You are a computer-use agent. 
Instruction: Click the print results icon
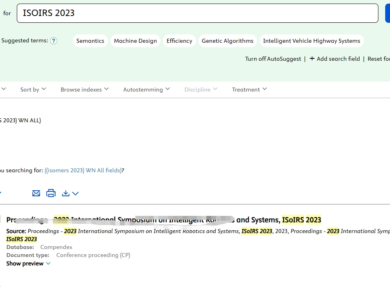51,193
